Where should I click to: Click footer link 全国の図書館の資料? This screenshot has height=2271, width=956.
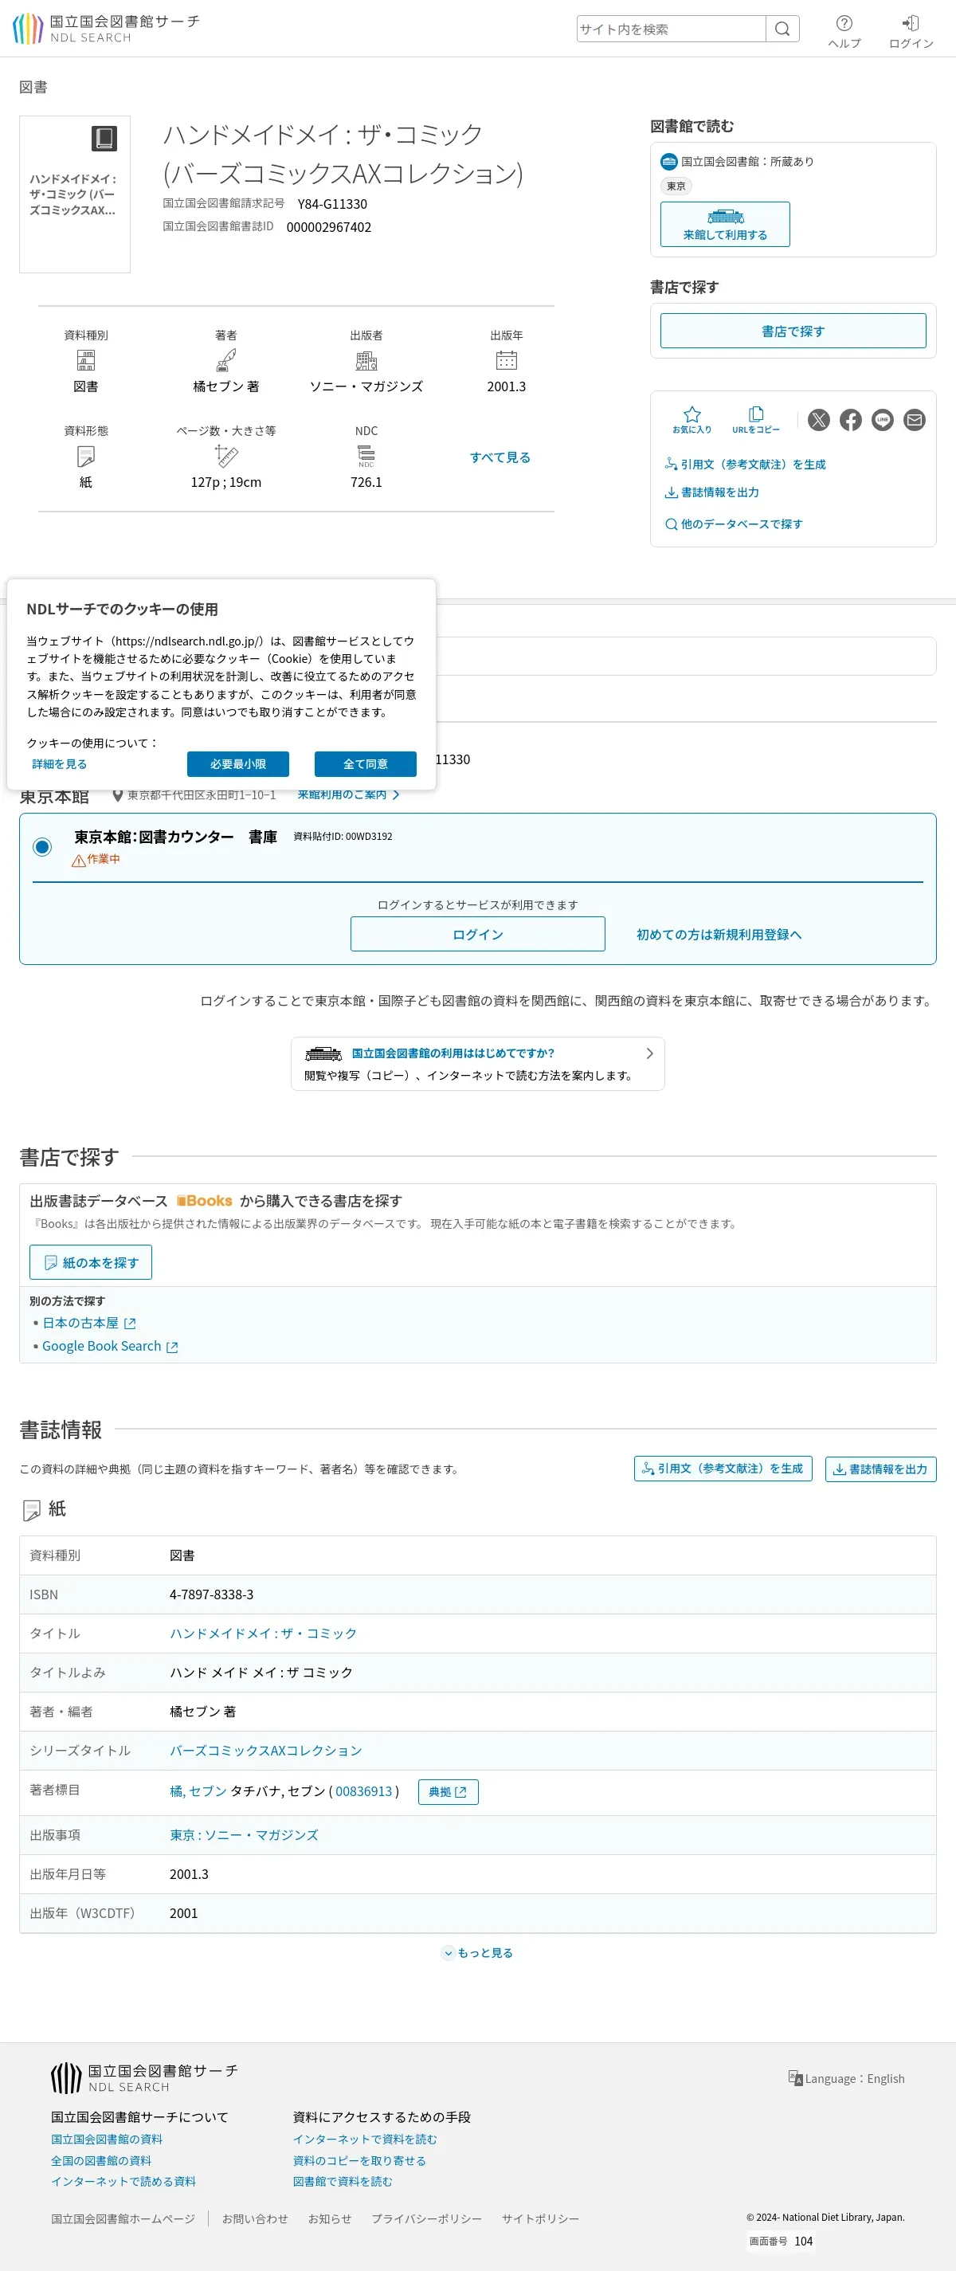(101, 2160)
